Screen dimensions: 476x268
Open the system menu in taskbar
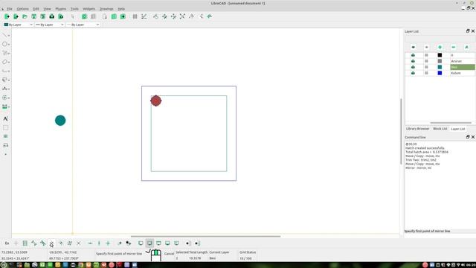[x=4, y=265]
